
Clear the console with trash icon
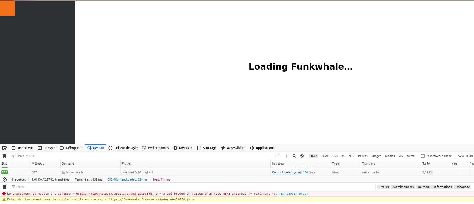click(4, 187)
